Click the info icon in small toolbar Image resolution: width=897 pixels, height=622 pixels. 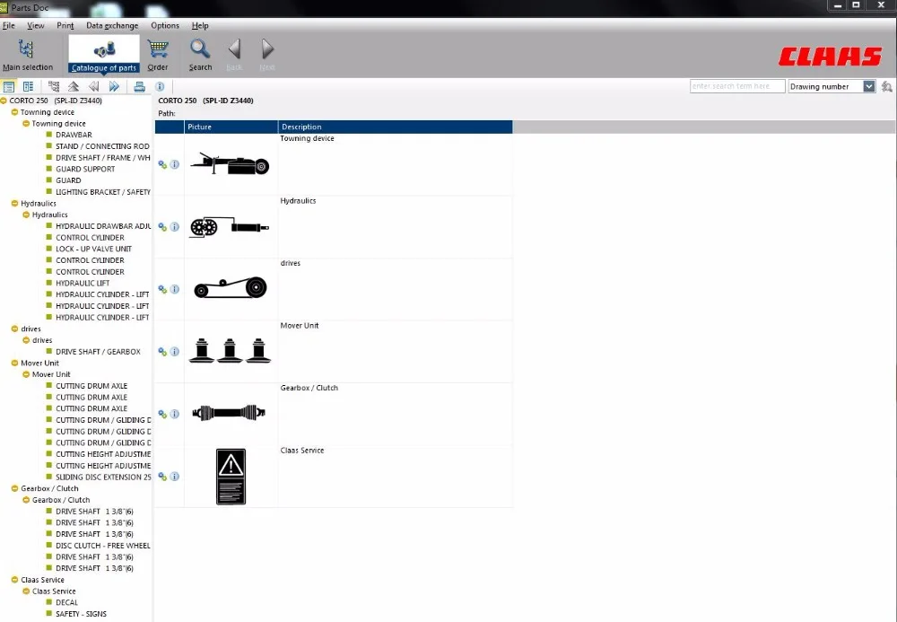pos(161,86)
